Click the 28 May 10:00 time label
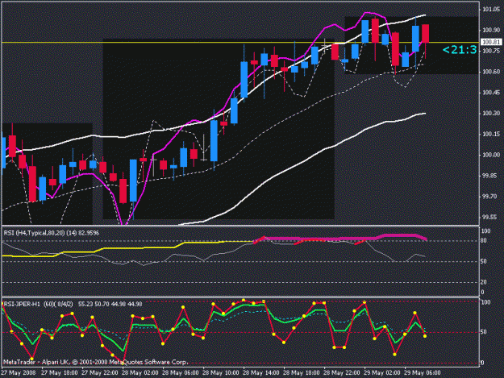504x378 pixels. coord(221,373)
